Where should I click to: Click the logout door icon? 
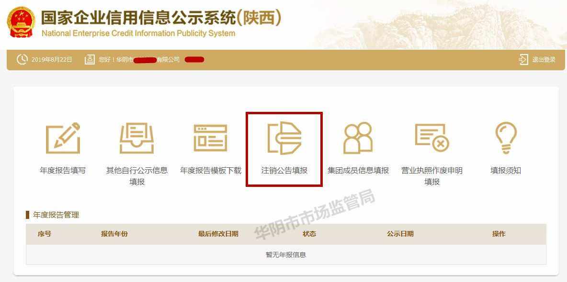pyautogui.click(x=523, y=60)
